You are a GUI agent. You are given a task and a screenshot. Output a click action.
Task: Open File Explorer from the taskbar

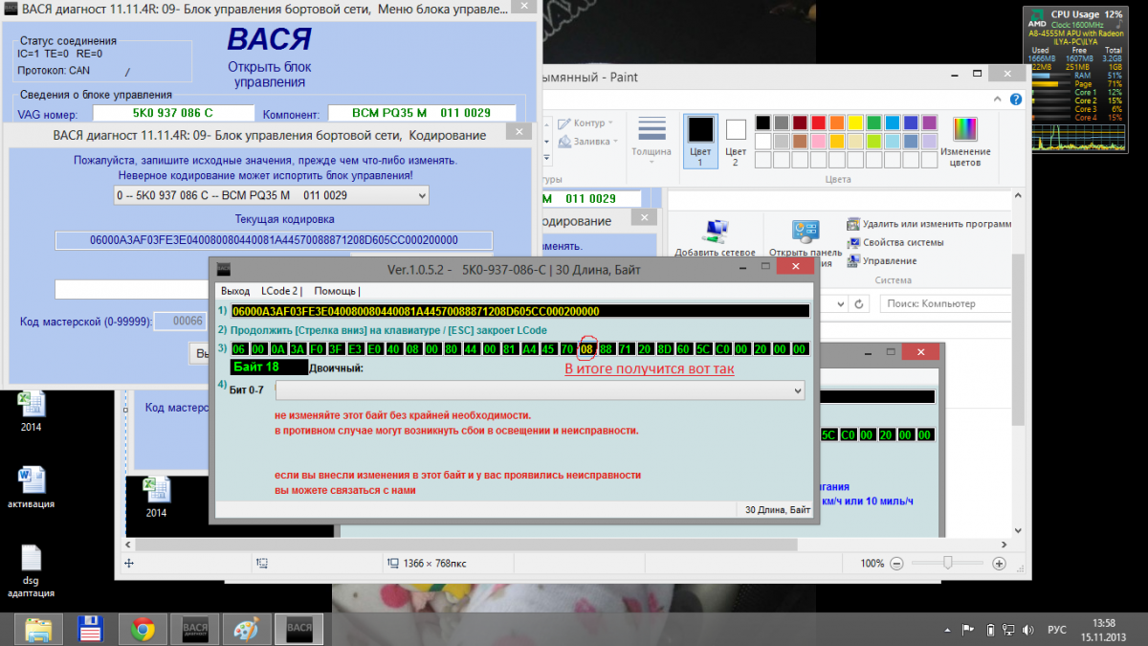pos(39,629)
